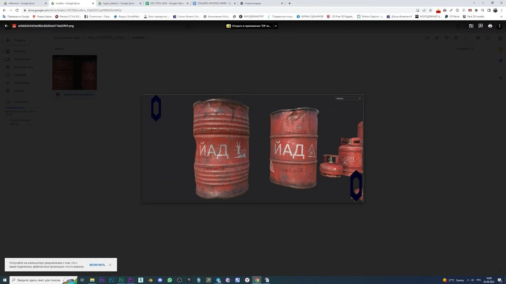Bookmark this page with the star icon
The height and width of the screenshot is (284, 506).
430,10
